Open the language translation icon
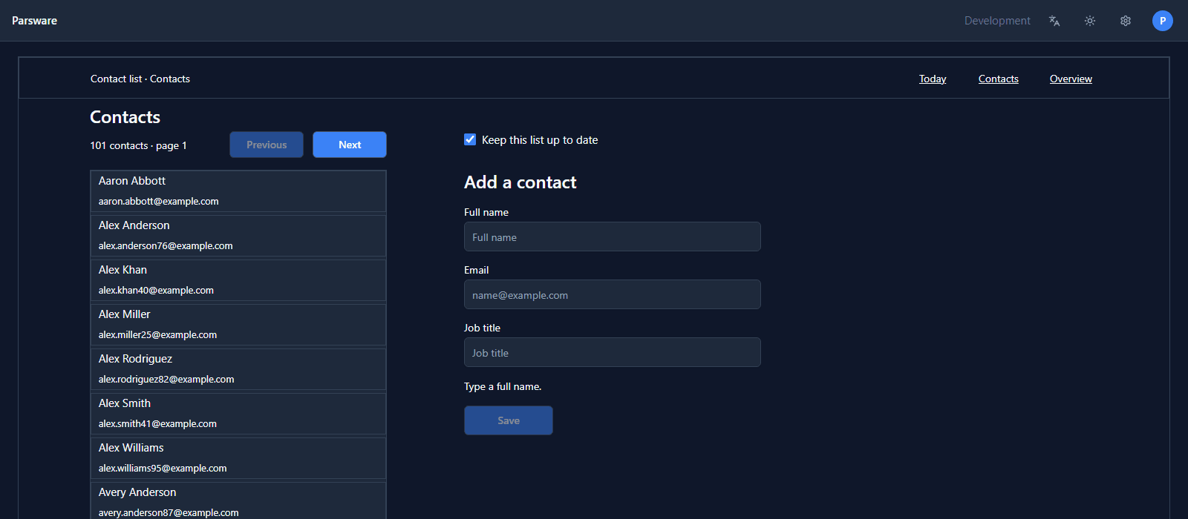The width and height of the screenshot is (1188, 519). [1054, 21]
